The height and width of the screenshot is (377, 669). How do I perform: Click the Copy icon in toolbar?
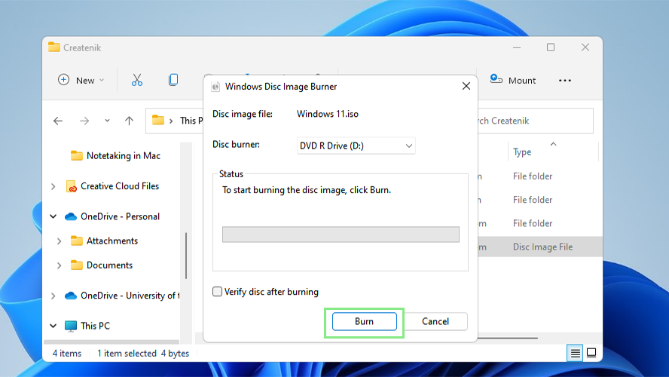tap(173, 80)
